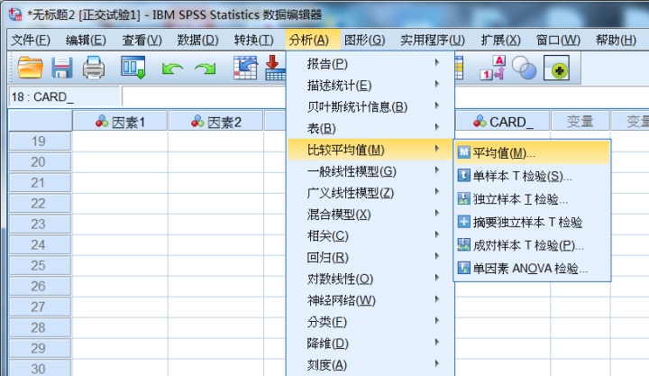Expand the 分类(F) submenu
This screenshot has width=649, height=376.
(370, 322)
